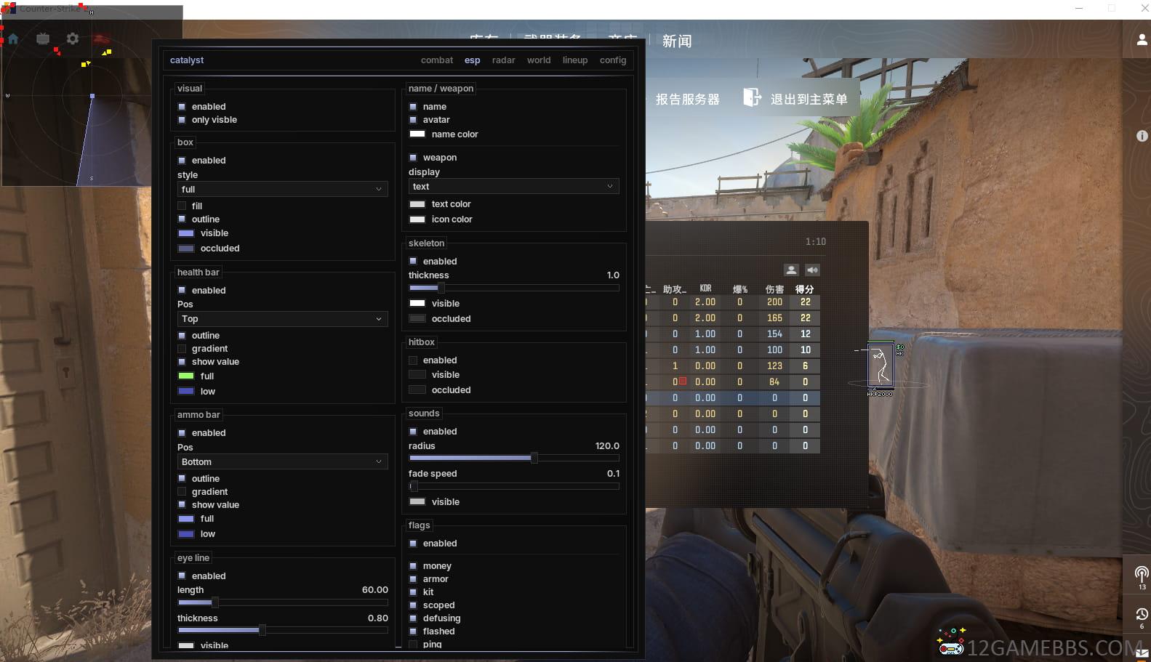Viewport: 1151px width, 662px height.
Task: Change the health bar full green swatch
Action: [186, 376]
